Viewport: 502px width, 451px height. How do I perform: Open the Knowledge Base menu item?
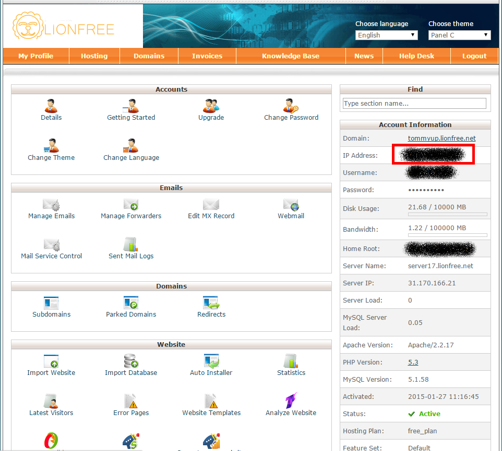click(x=291, y=56)
